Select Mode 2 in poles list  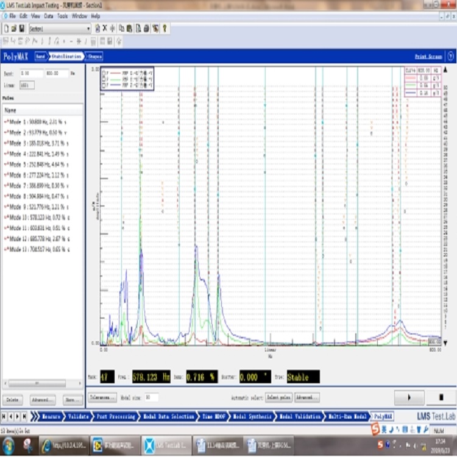click(35, 133)
